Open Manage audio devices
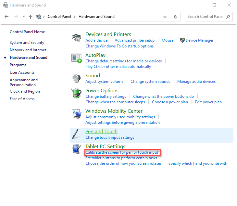237x206 pixels. (x=196, y=82)
